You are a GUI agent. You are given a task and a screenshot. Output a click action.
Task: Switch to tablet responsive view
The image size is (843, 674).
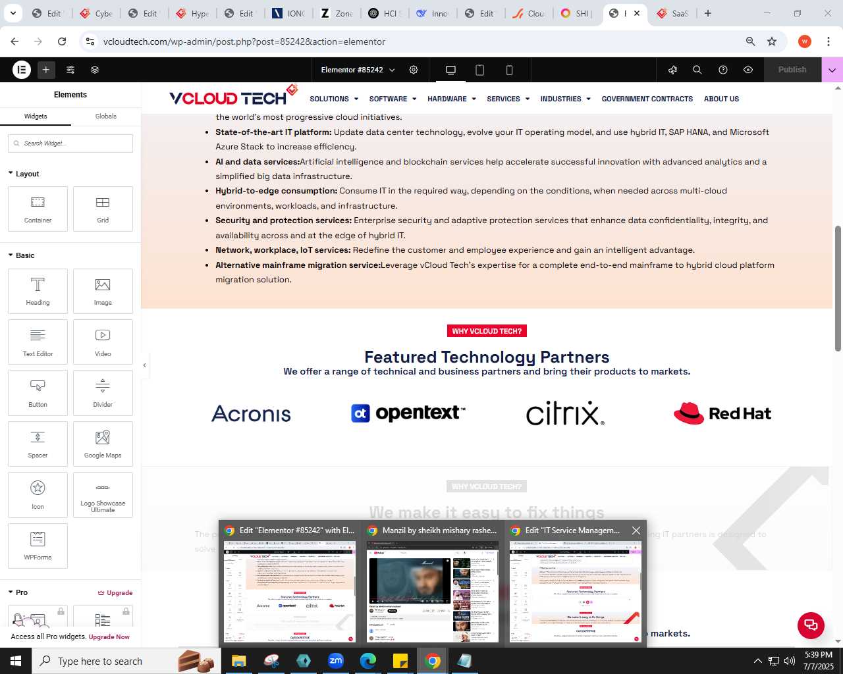pos(480,70)
